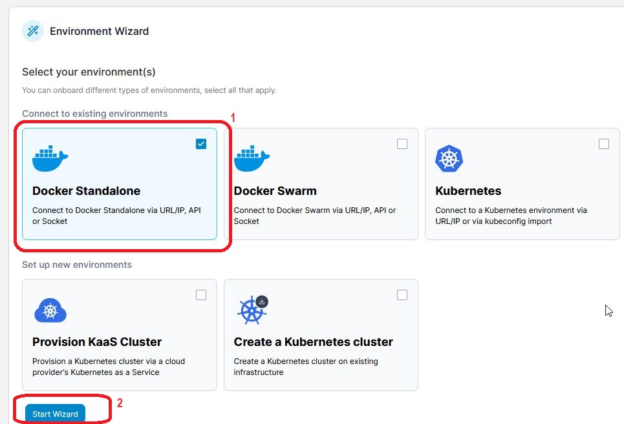This screenshot has width=624, height=424.
Task: Select the Create a Kubernetes cluster checkbox
Action: 402,295
